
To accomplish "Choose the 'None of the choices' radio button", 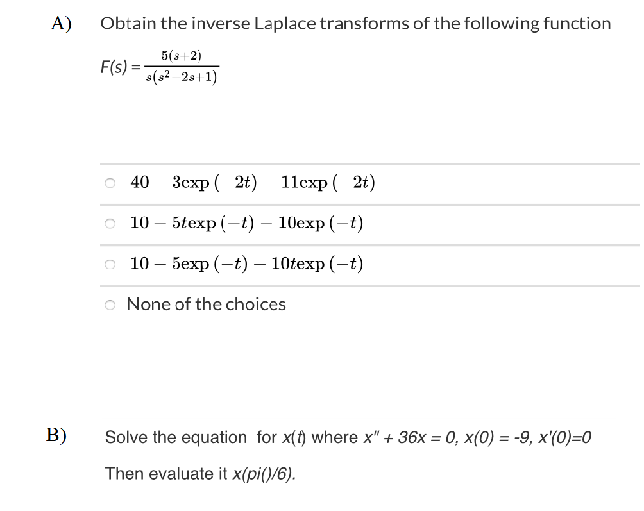I will click(110, 305).
